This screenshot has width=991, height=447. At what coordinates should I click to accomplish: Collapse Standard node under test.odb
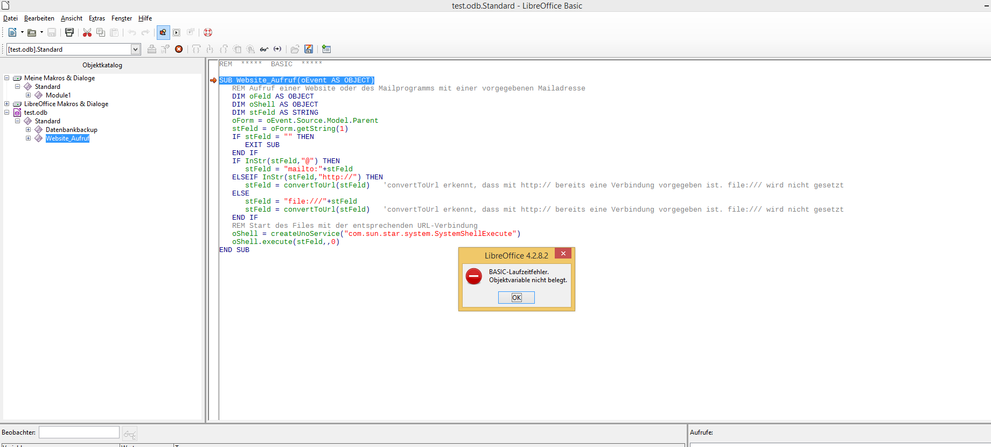pyautogui.click(x=18, y=121)
